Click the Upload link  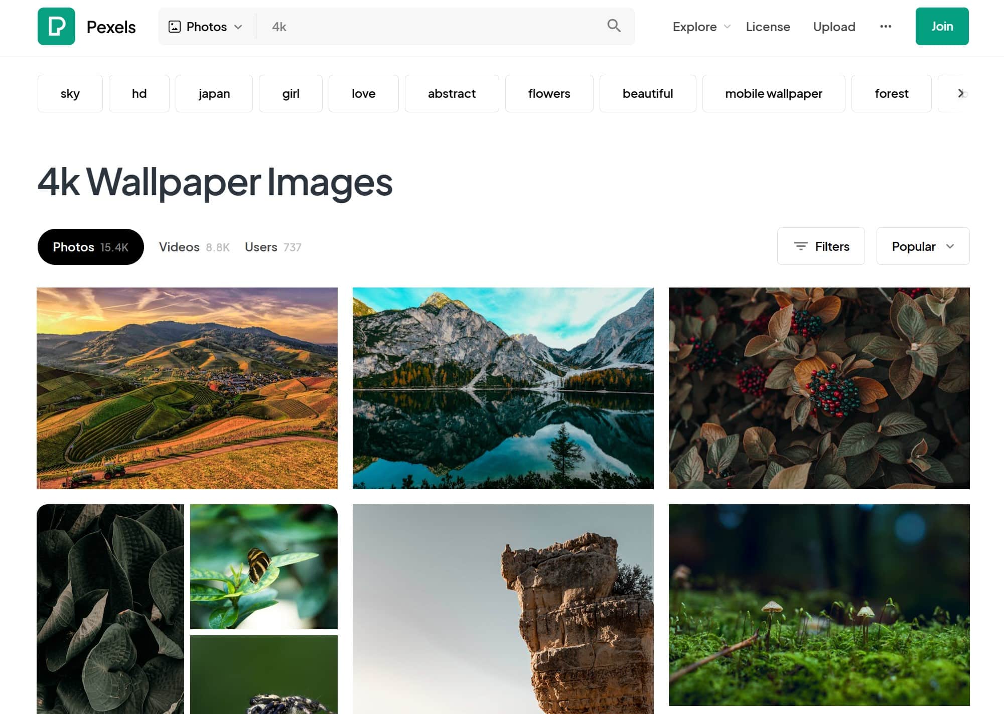[x=834, y=27]
